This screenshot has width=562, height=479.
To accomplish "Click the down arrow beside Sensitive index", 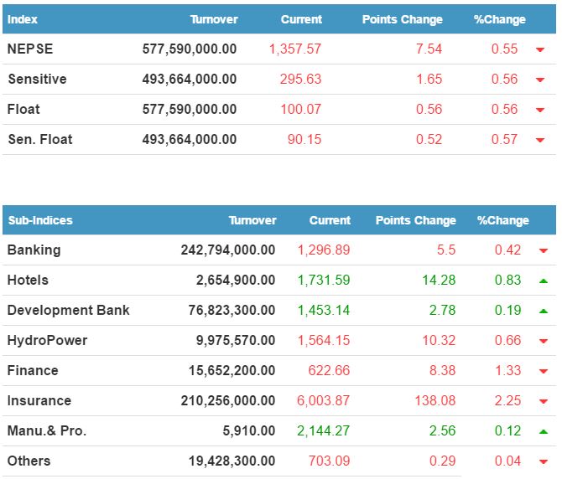I will 539,80.
